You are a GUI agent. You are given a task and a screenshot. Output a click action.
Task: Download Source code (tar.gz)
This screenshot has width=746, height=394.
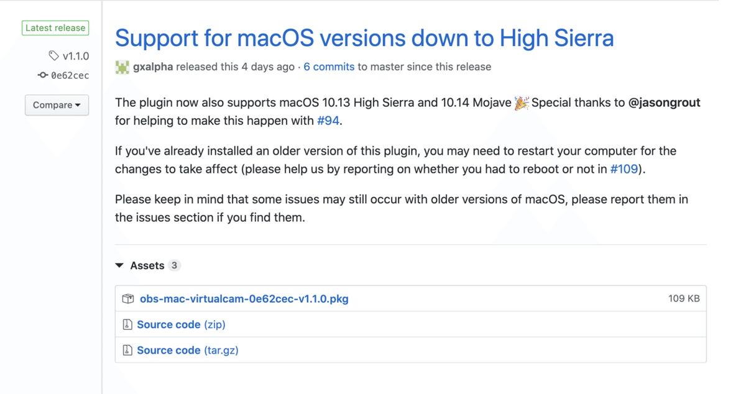click(x=187, y=350)
